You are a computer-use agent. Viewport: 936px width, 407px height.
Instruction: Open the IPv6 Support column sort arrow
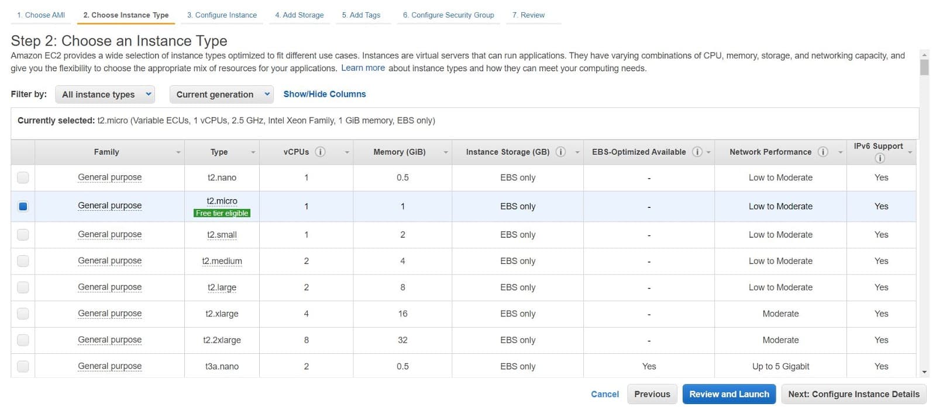coord(910,152)
